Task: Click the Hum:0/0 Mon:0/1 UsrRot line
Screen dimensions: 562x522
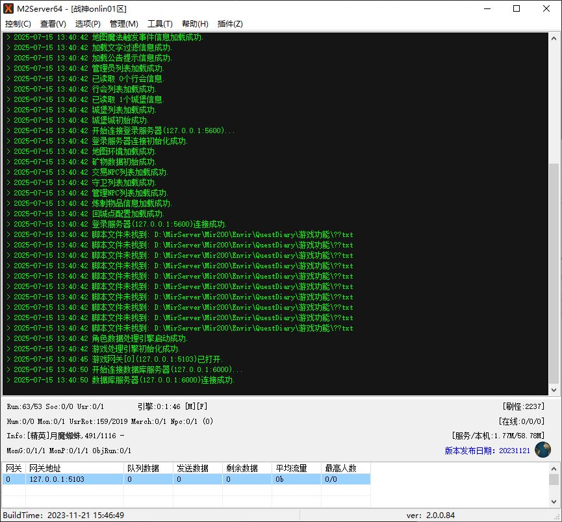Action: (x=110, y=421)
